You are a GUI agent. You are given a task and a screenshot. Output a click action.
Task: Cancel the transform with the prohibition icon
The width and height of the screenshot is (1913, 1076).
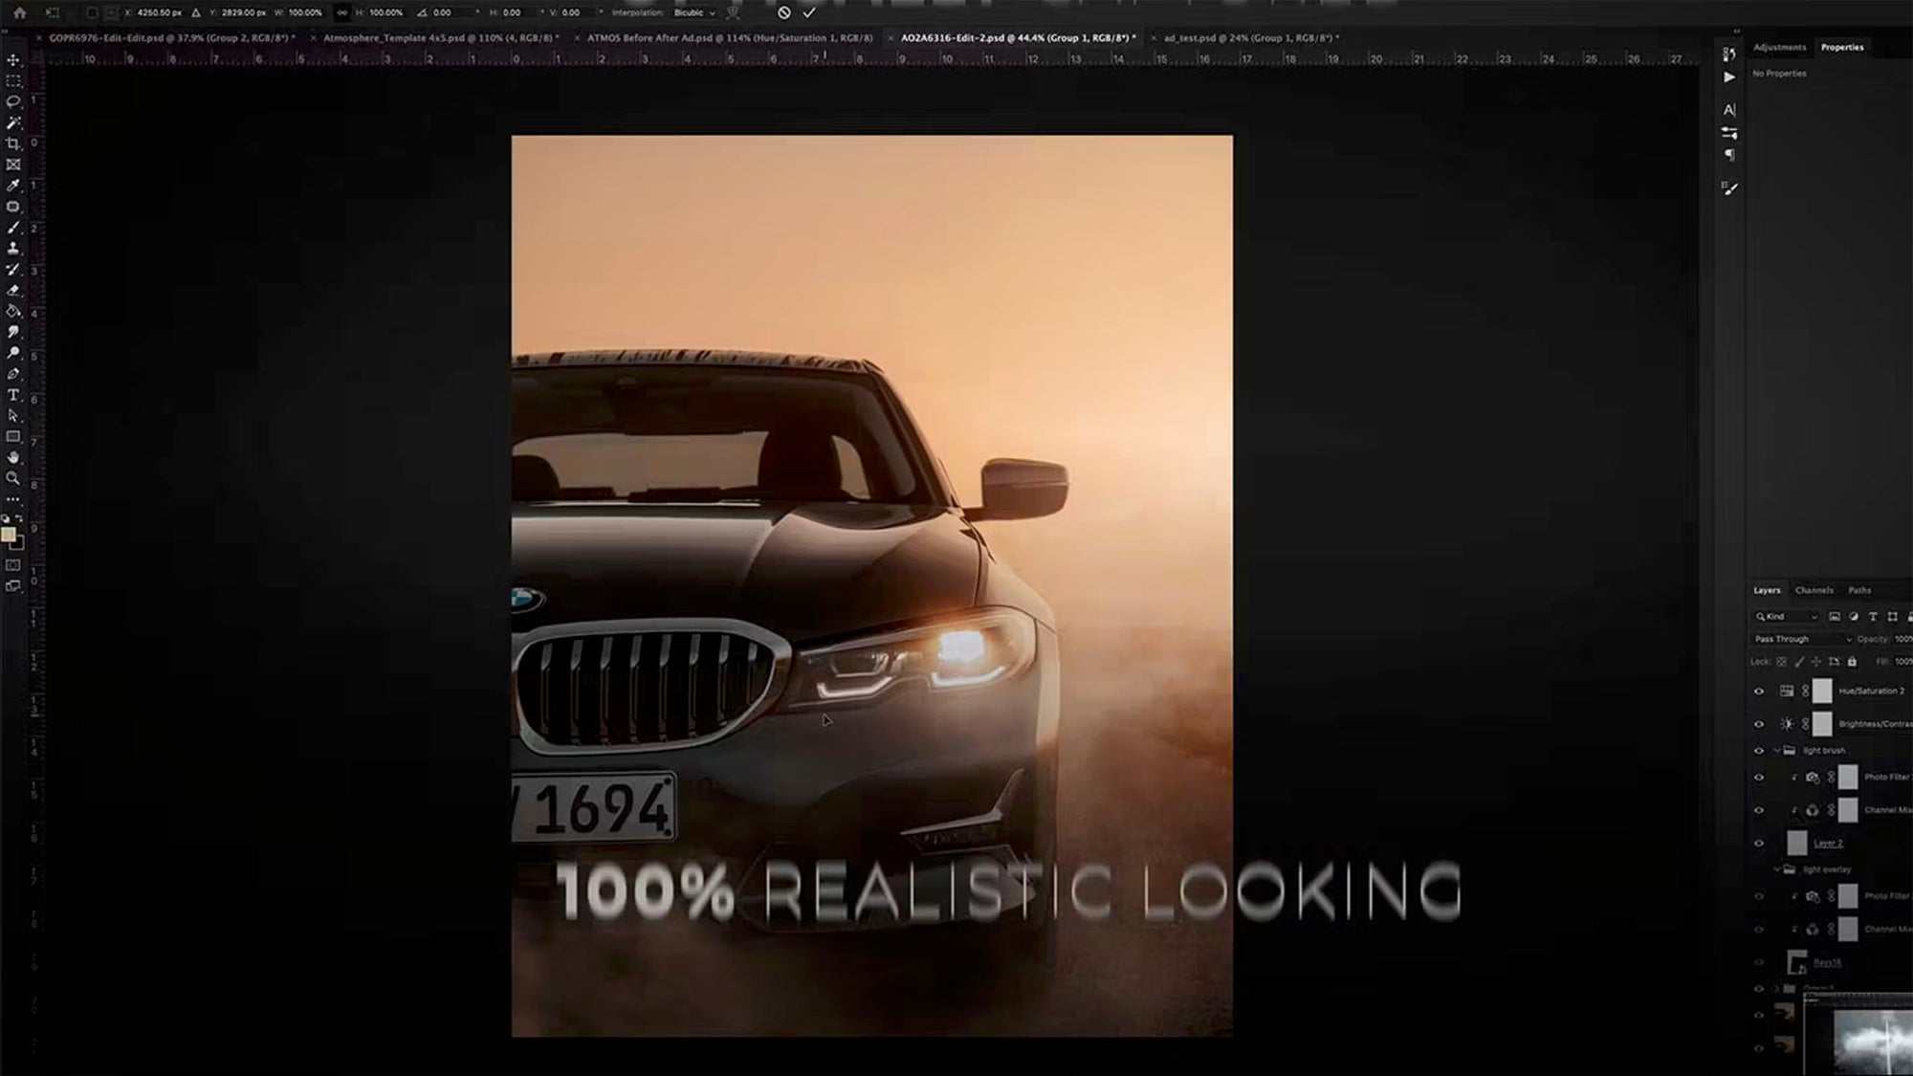coord(783,13)
